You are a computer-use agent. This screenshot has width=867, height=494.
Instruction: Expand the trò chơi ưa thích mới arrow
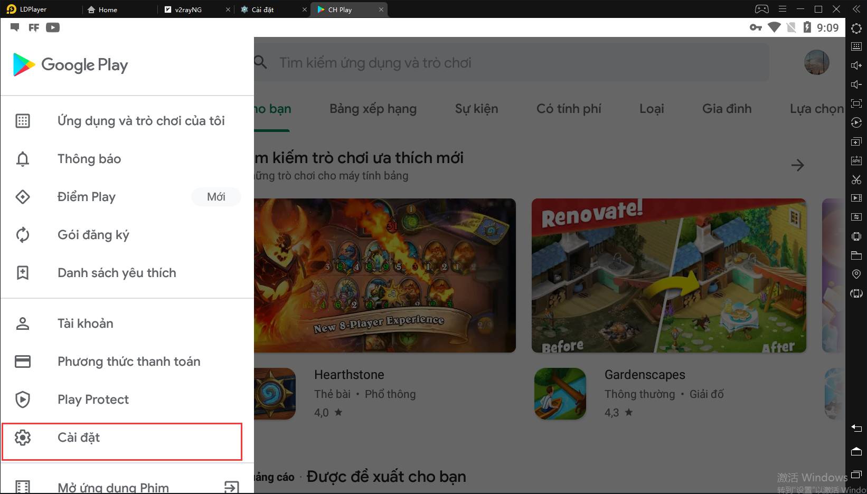[797, 165]
